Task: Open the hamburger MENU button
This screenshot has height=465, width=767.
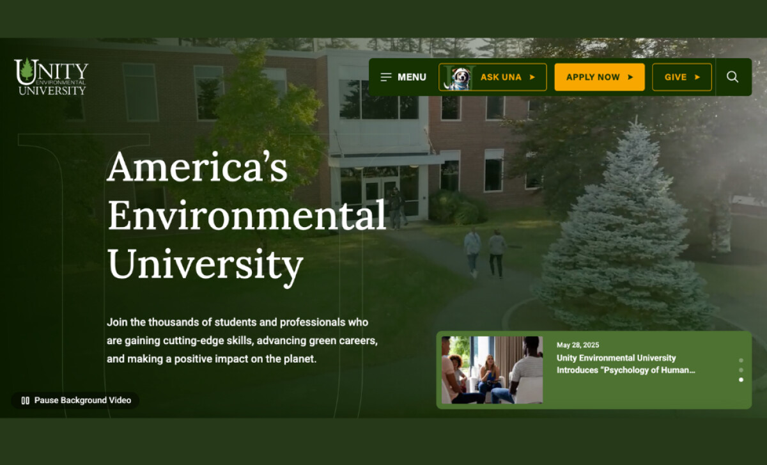Action: 403,77
